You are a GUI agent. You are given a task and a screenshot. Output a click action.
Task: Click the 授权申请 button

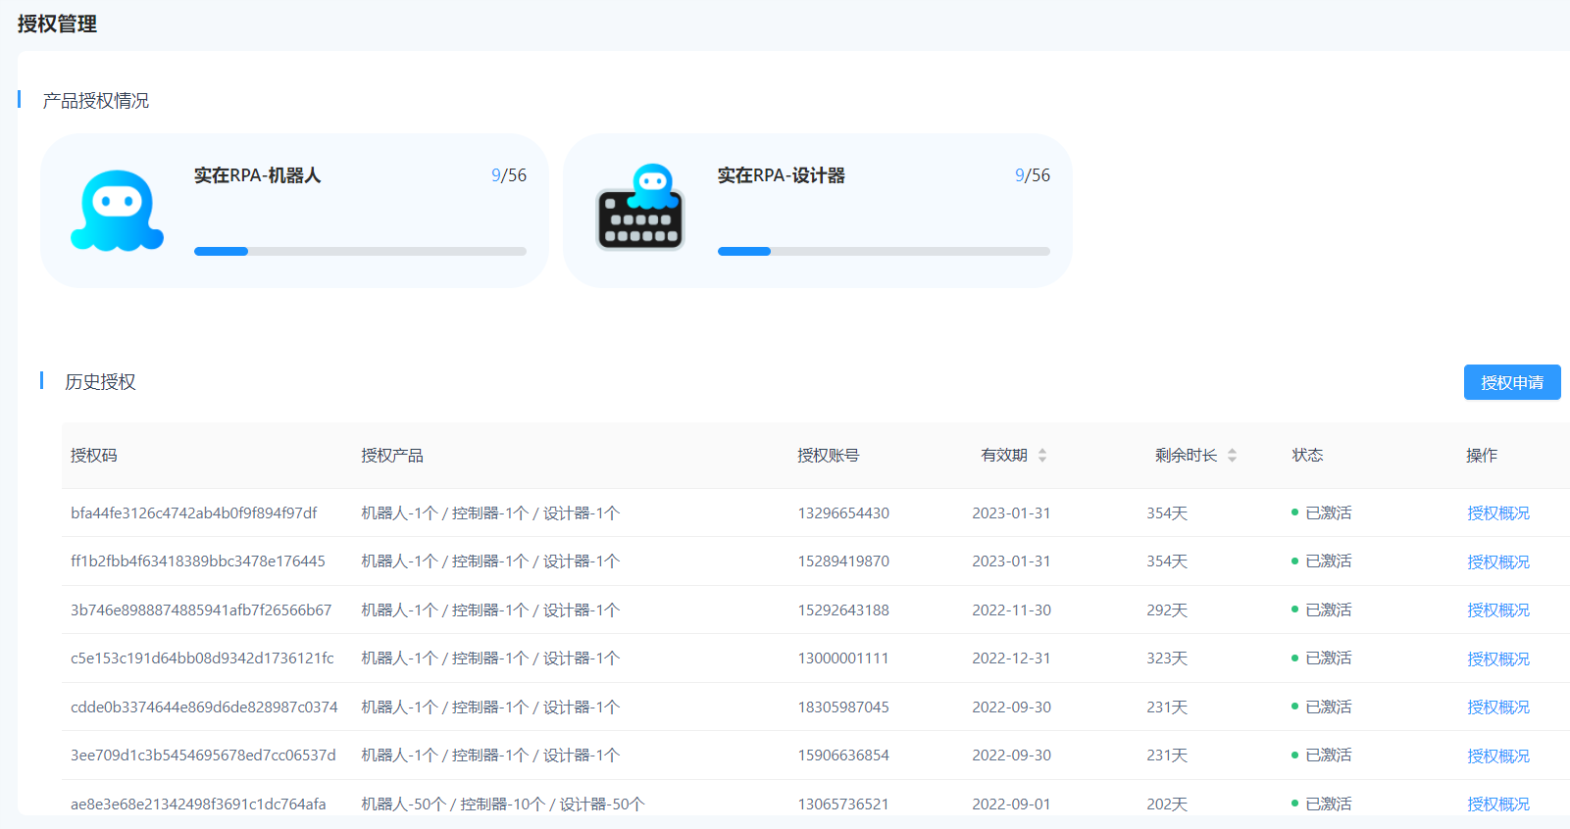click(1511, 382)
